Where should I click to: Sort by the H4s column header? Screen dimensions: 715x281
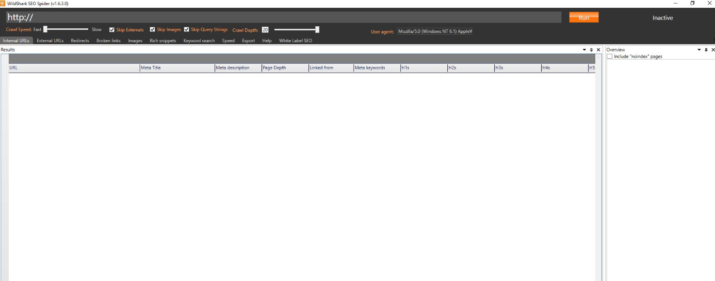[565, 68]
